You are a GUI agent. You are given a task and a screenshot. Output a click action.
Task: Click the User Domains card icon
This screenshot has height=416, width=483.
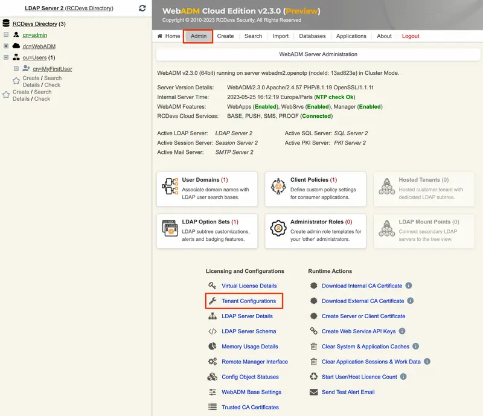tap(170, 186)
